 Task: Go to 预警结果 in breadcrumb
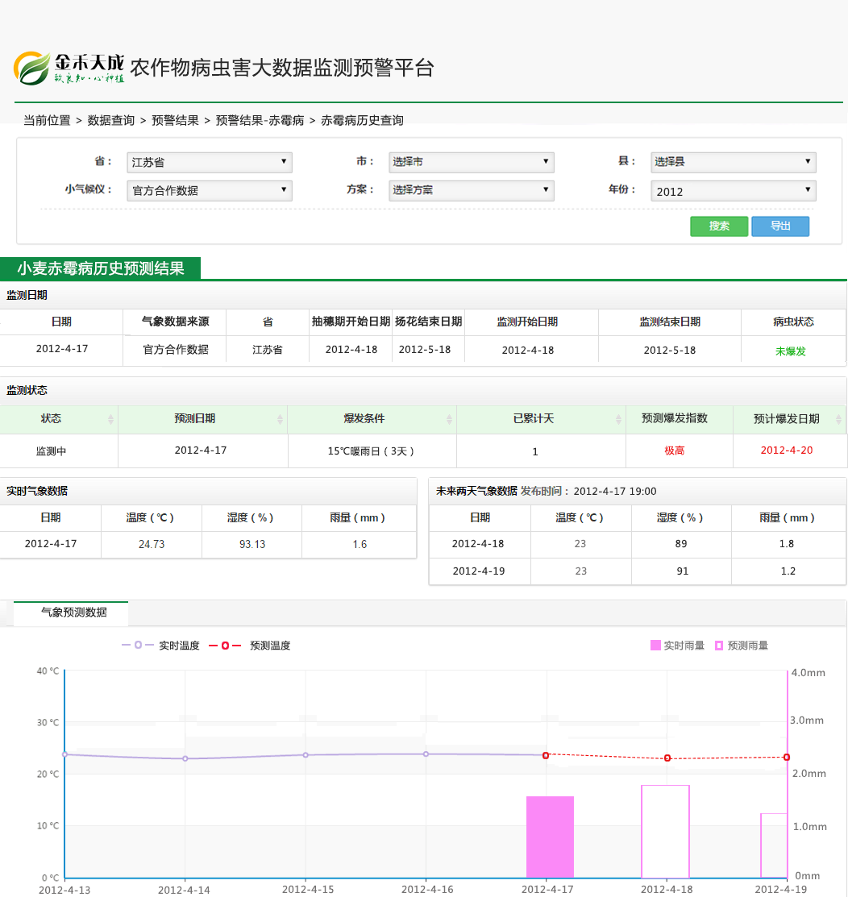click(x=175, y=121)
